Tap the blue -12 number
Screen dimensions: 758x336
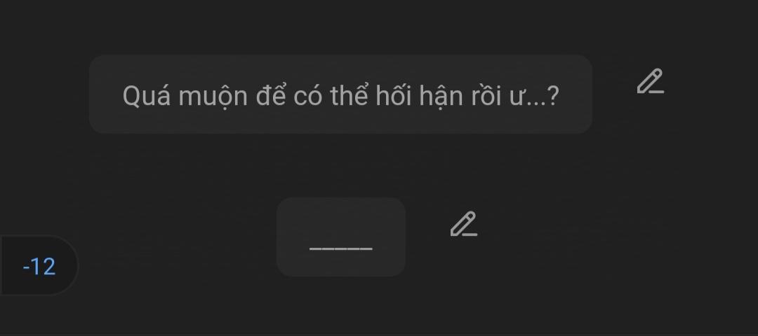(x=39, y=266)
